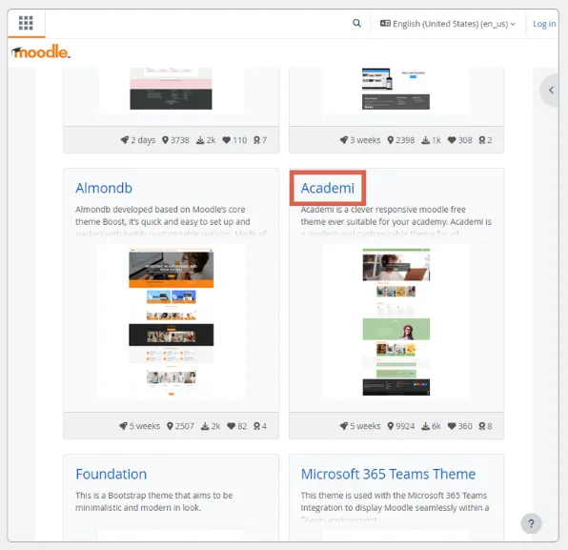The height and width of the screenshot is (550, 568).
Task: Click the award icon in the 3 weeks card
Action: point(482,140)
